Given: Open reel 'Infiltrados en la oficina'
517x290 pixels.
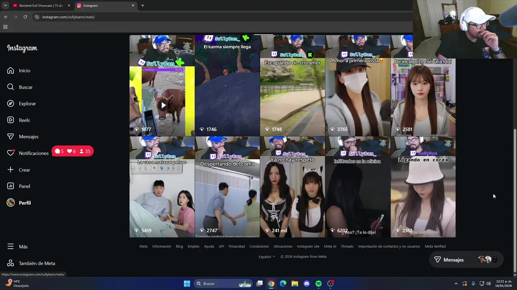Looking at the screenshot, I should 358,187.
